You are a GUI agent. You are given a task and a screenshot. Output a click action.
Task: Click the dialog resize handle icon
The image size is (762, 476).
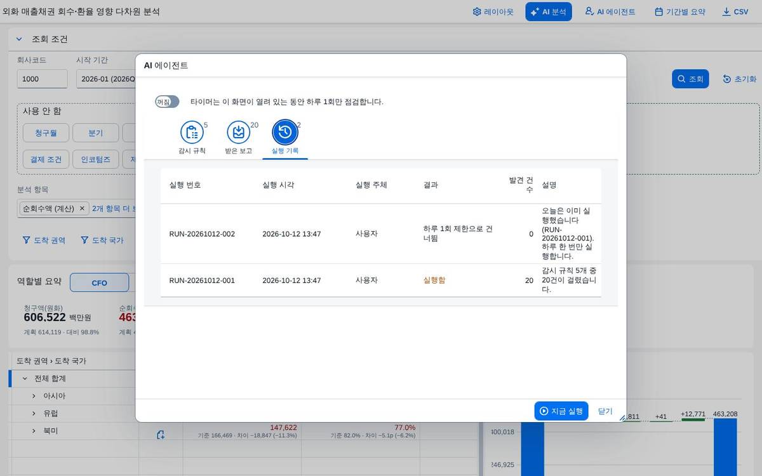click(622, 418)
